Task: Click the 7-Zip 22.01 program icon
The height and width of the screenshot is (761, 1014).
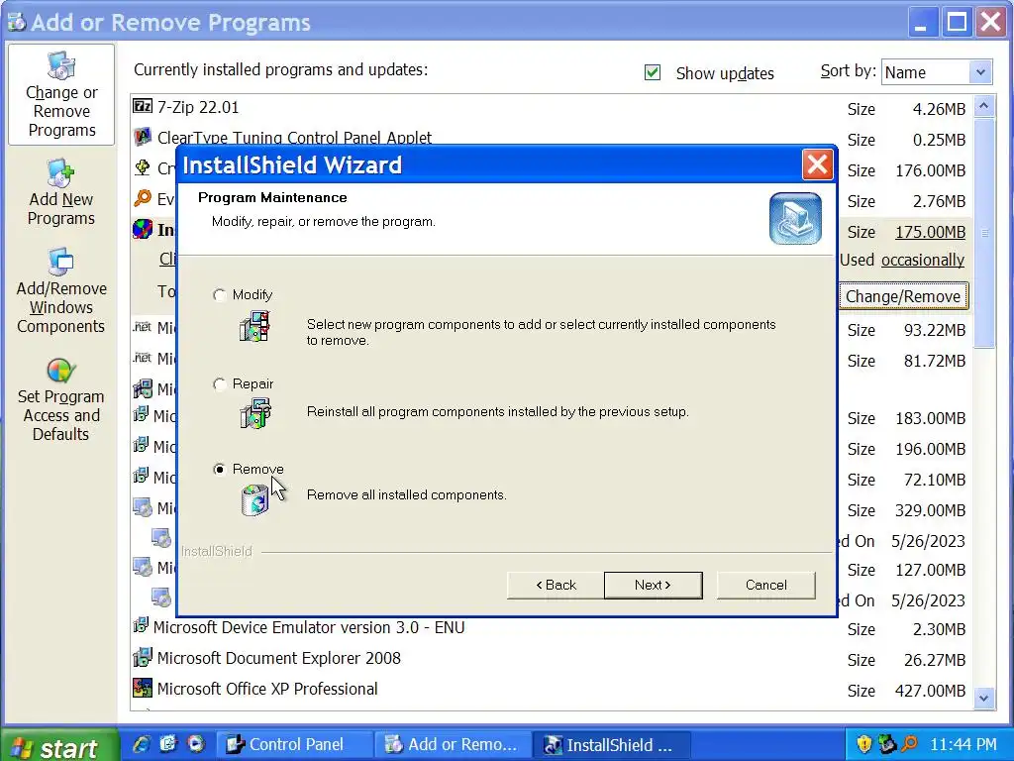Action: [143, 106]
